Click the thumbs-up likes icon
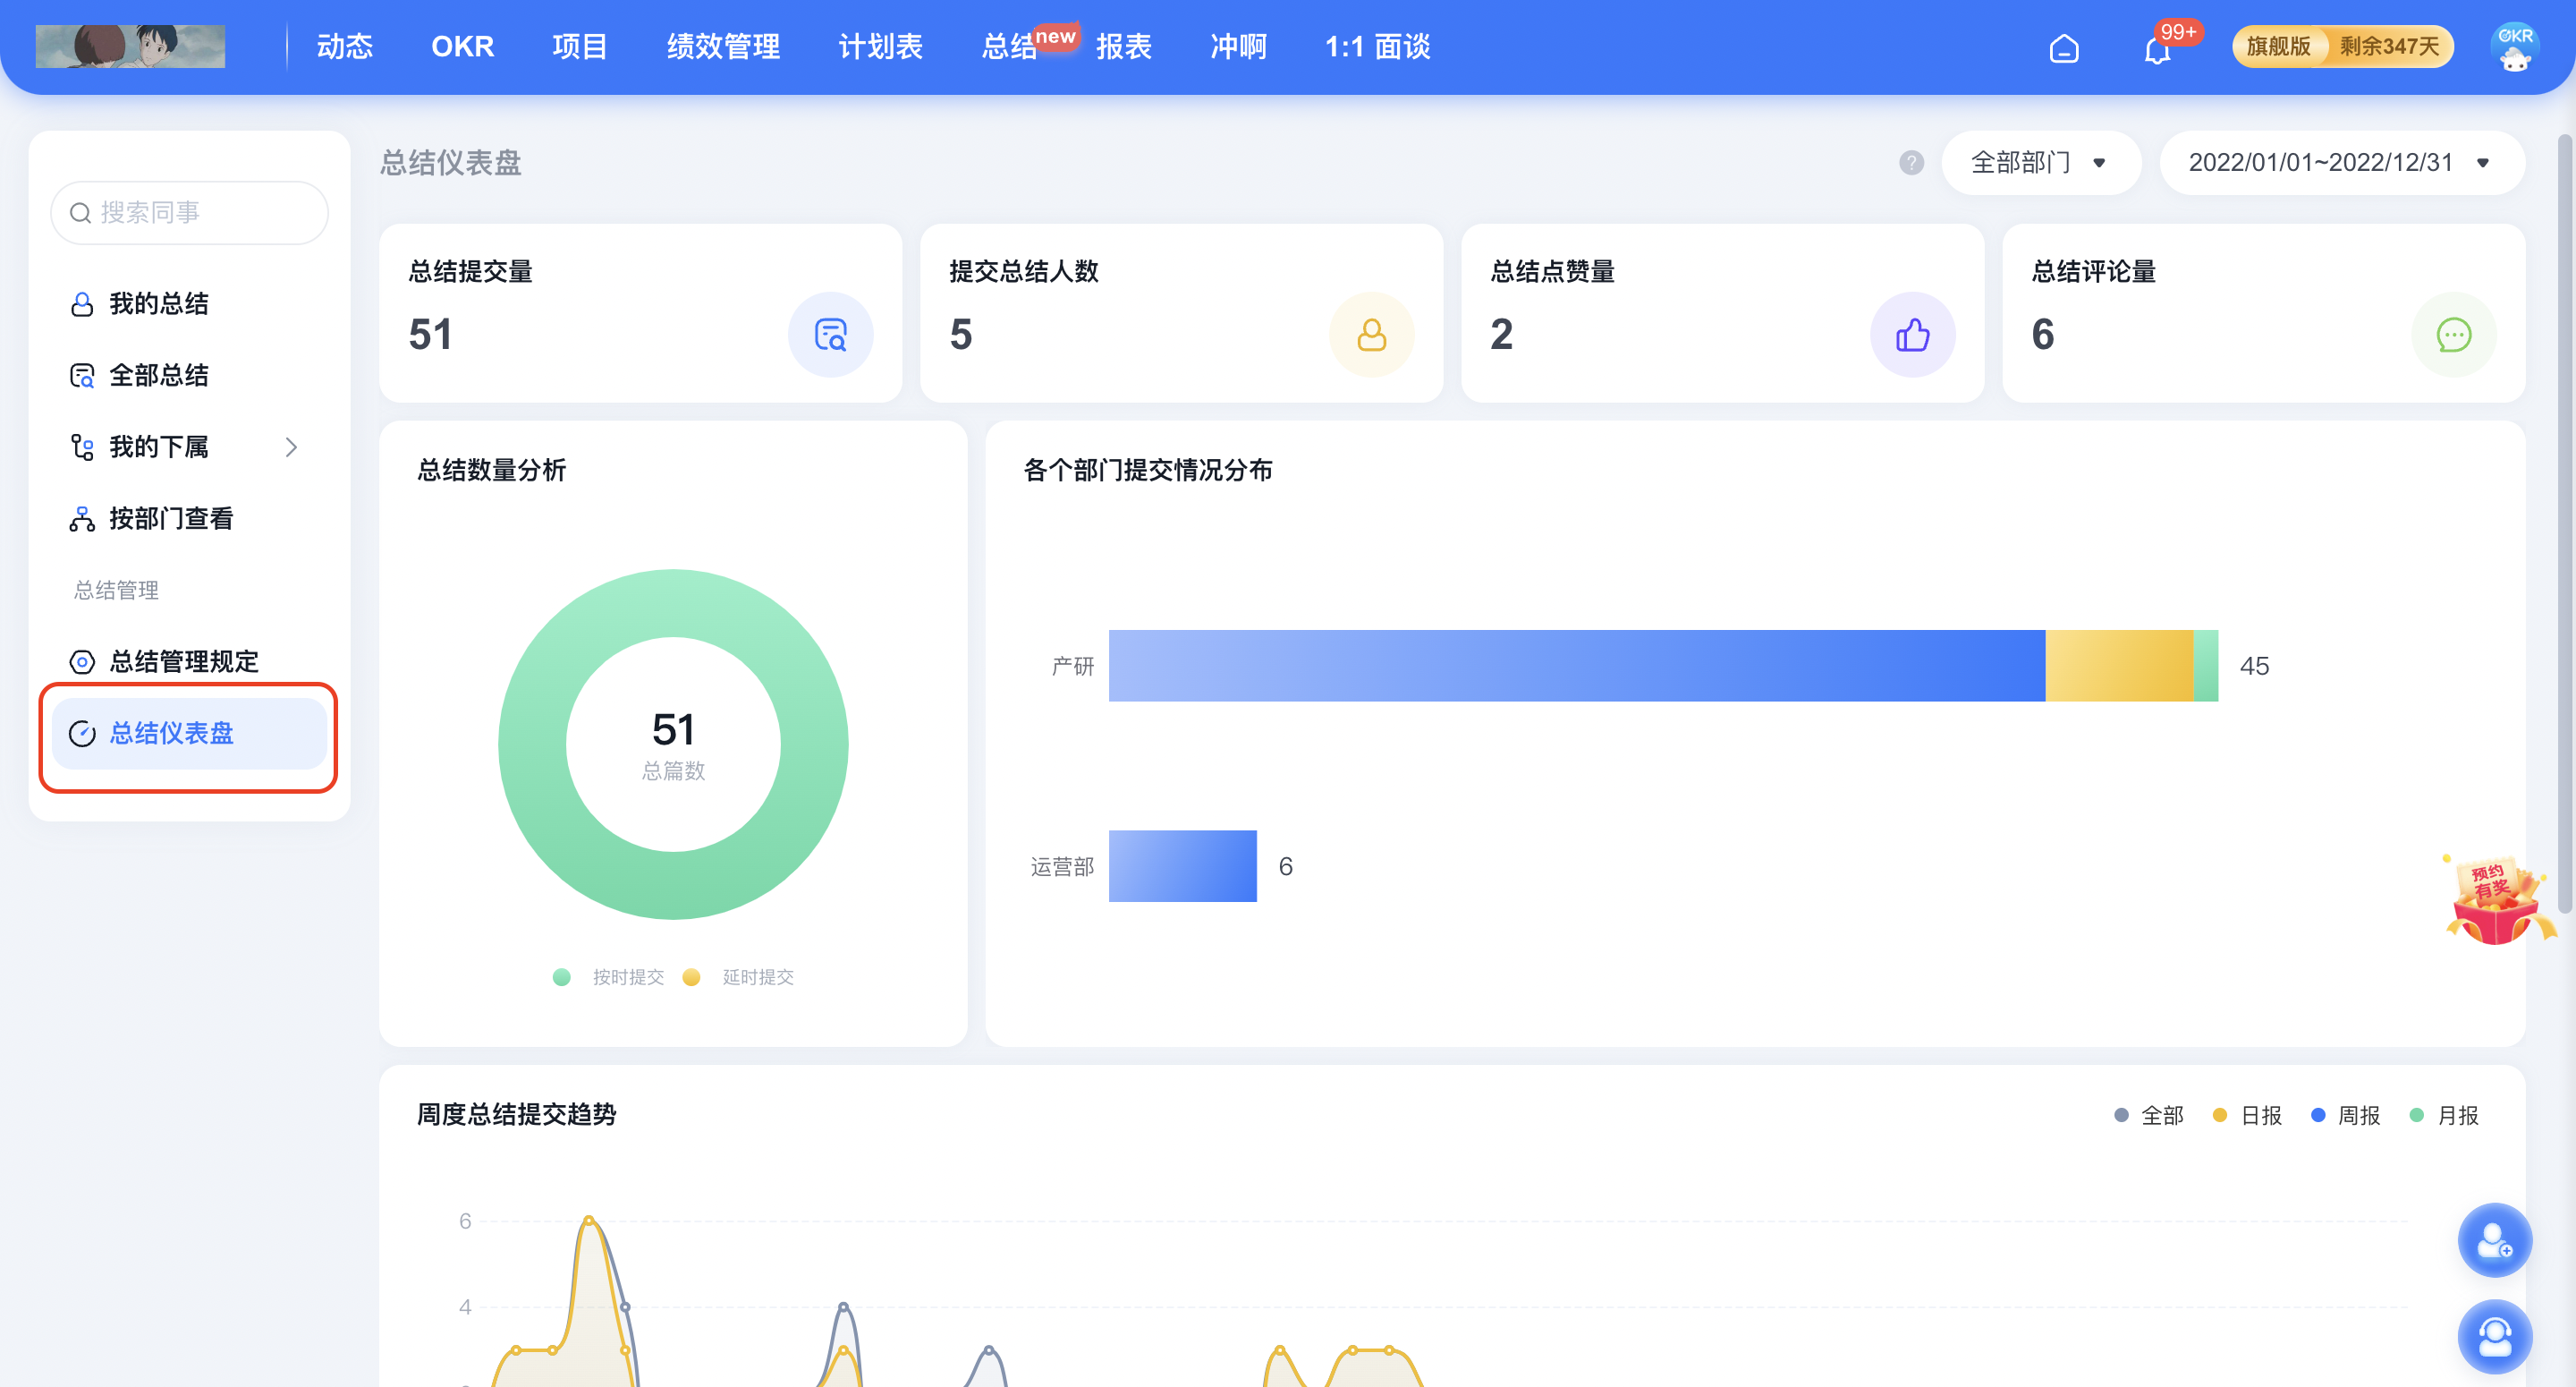Viewport: 2576px width, 1387px height. click(x=1912, y=335)
